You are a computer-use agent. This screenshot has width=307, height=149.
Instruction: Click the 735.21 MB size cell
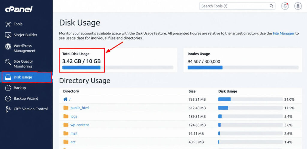(197, 100)
